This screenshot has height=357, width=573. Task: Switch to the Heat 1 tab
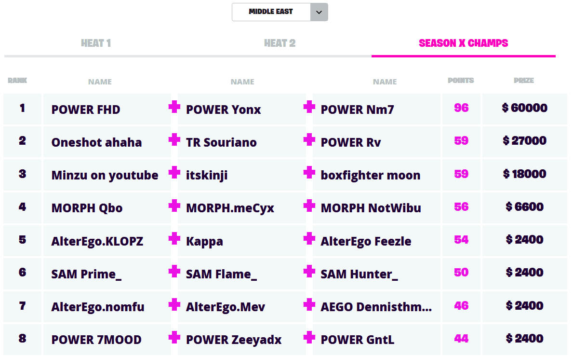click(x=96, y=43)
